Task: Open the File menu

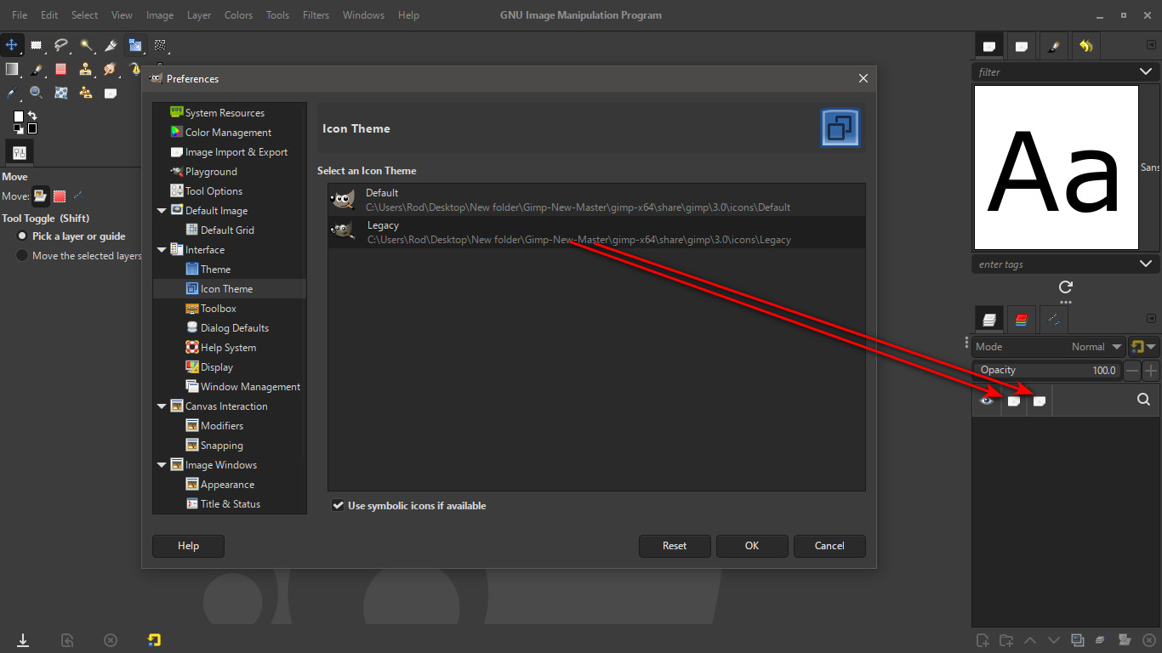Action: click(20, 15)
